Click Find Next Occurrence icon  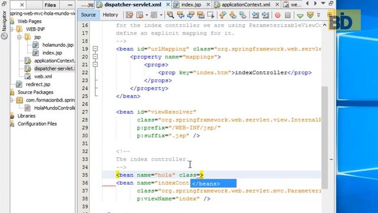click(191, 15)
